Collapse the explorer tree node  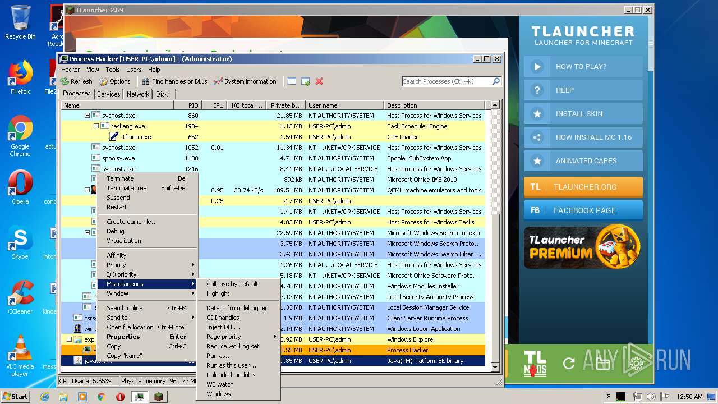pyautogui.click(x=69, y=339)
